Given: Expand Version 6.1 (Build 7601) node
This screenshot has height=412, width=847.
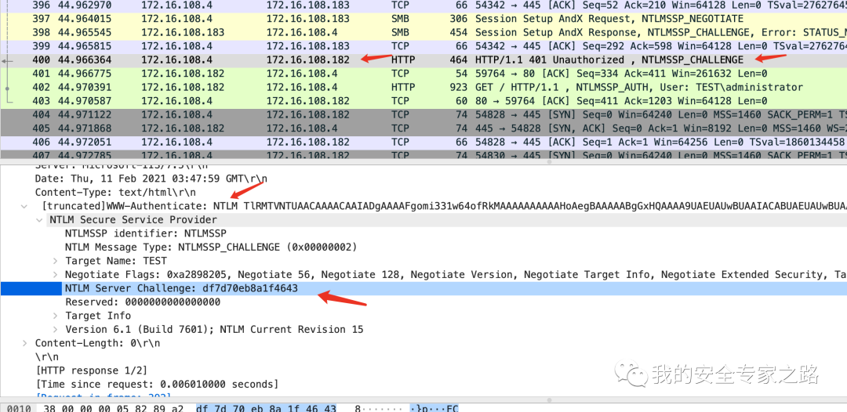Looking at the screenshot, I should 55,330.
